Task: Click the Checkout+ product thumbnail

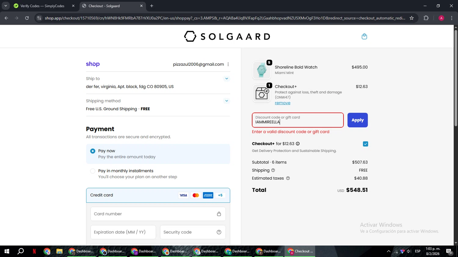Action: [261, 93]
